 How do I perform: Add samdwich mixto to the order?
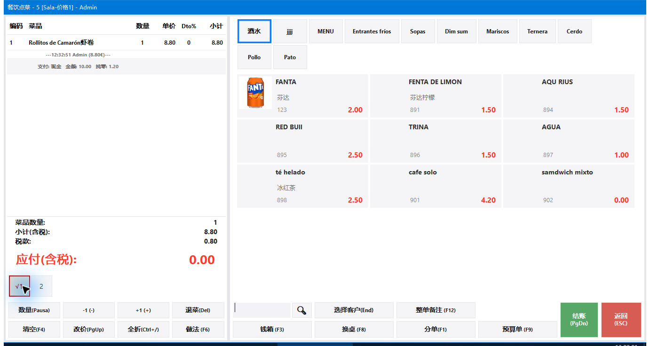569,186
